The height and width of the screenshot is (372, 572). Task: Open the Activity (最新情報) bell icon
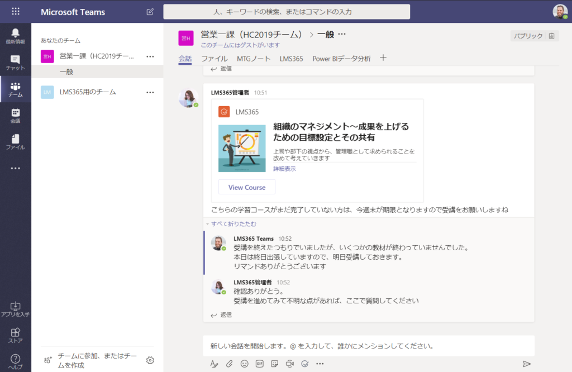[15, 35]
